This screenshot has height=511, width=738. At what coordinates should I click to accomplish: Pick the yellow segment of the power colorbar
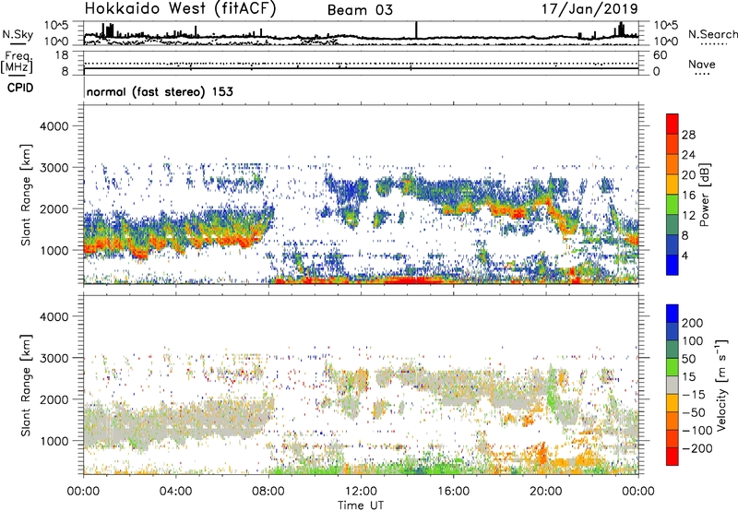point(673,184)
